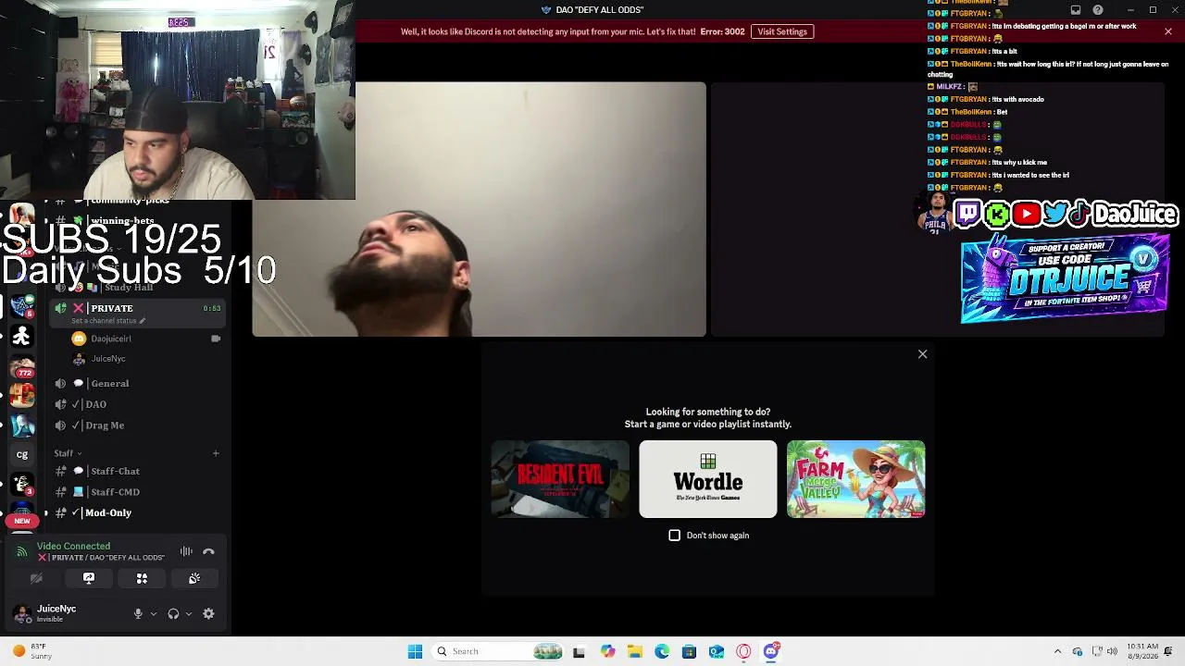Open the Study Hall voice channel
This screenshot has height=666, width=1185.
coord(139,287)
